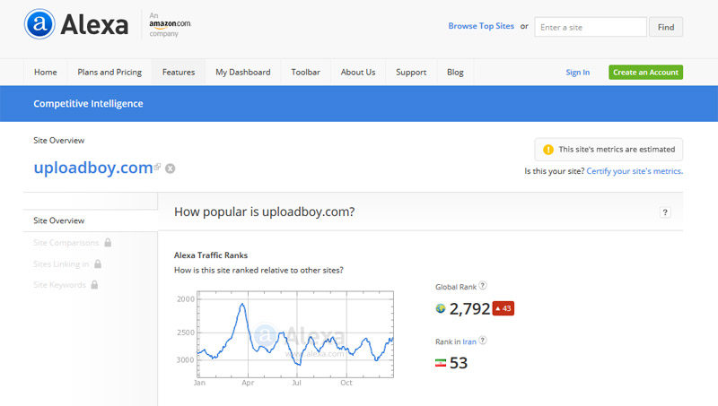The image size is (718, 406).
Task: Select locked Site Keywords sidebar item
Action: click(59, 284)
